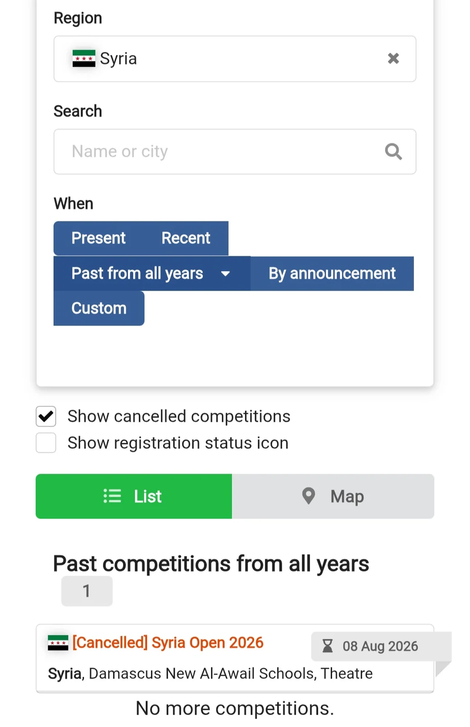Click the map pin marker icon
470x727 pixels.
[308, 496]
